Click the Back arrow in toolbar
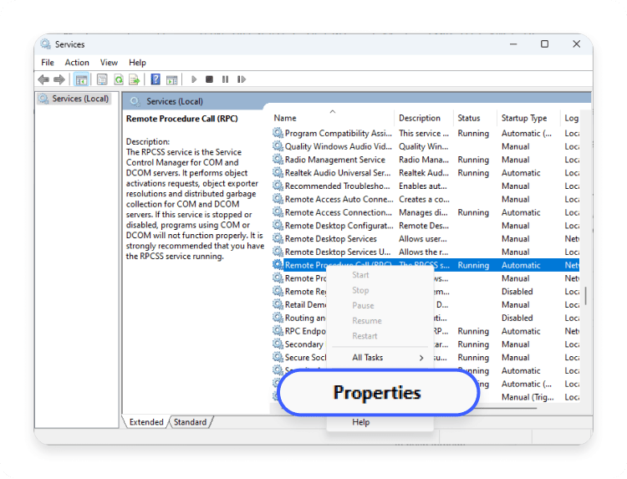The height and width of the screenshot is (479, 627). coord(43,79)
